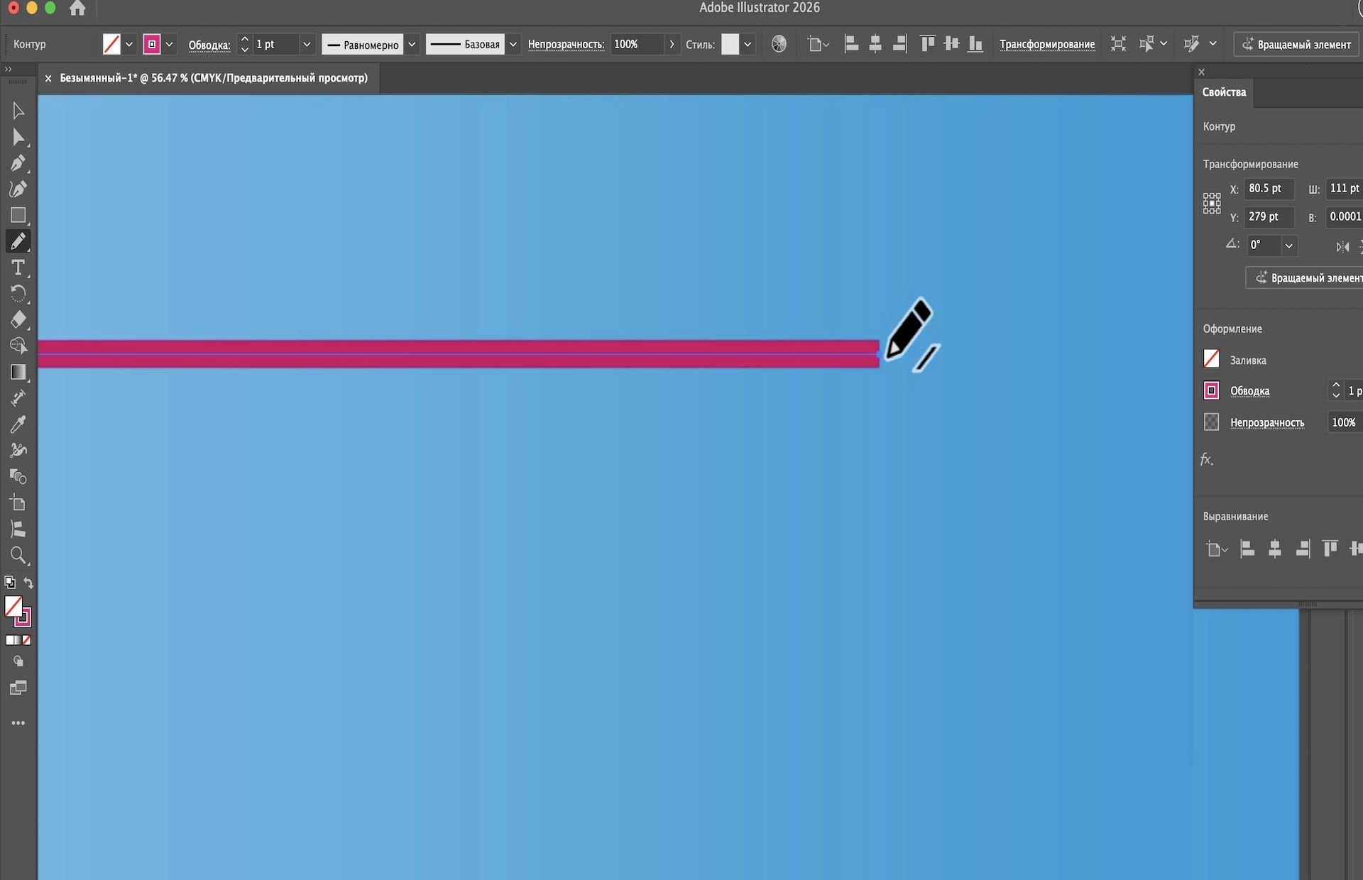
Task: Select the Type tool
Action: tap(18, 268)
